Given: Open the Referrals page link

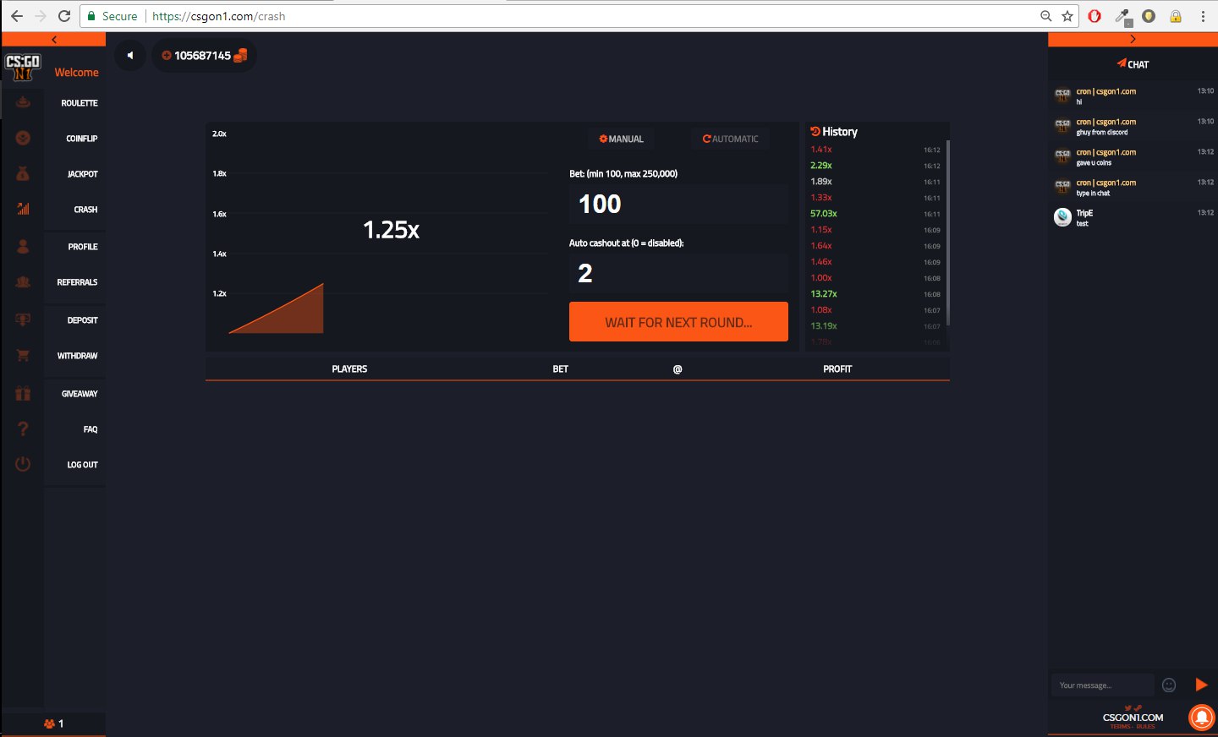Looking at the screenshot, I should point(77,282).
